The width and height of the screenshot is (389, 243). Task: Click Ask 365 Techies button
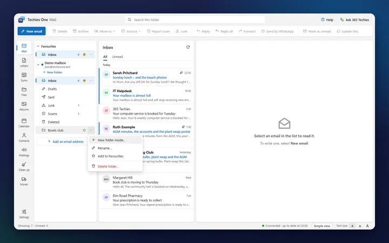354,20
